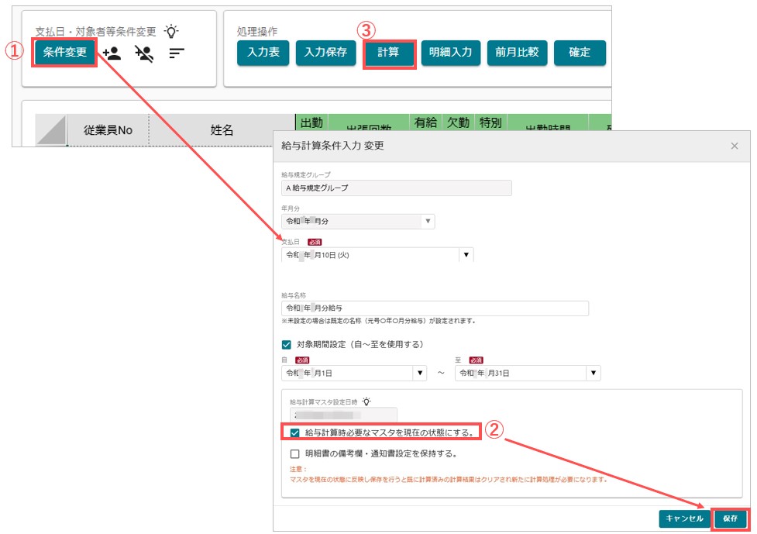This screenshot has width=757, height=534.
Task: Toggle 対象期間設定 checkbox
Action: [286, 345]
